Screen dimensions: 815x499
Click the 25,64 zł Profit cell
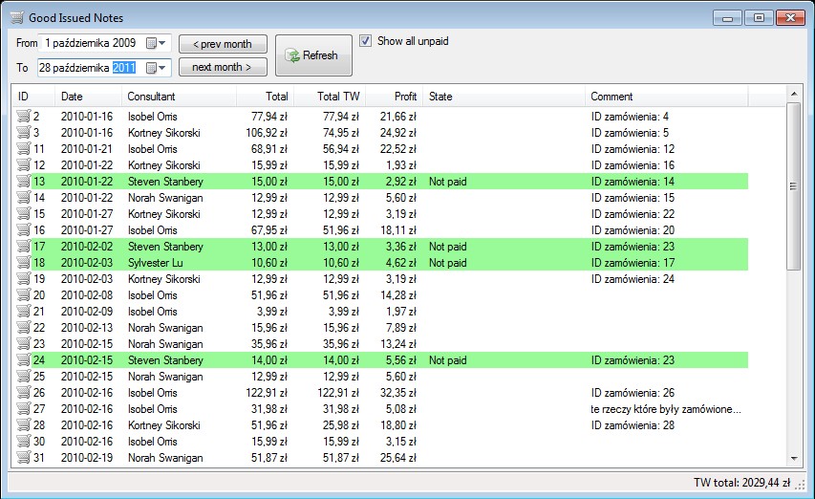(x=398, y=457)
